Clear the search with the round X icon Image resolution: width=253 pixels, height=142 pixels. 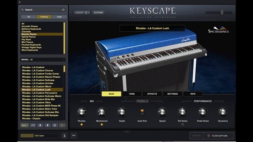coord(63,9)
